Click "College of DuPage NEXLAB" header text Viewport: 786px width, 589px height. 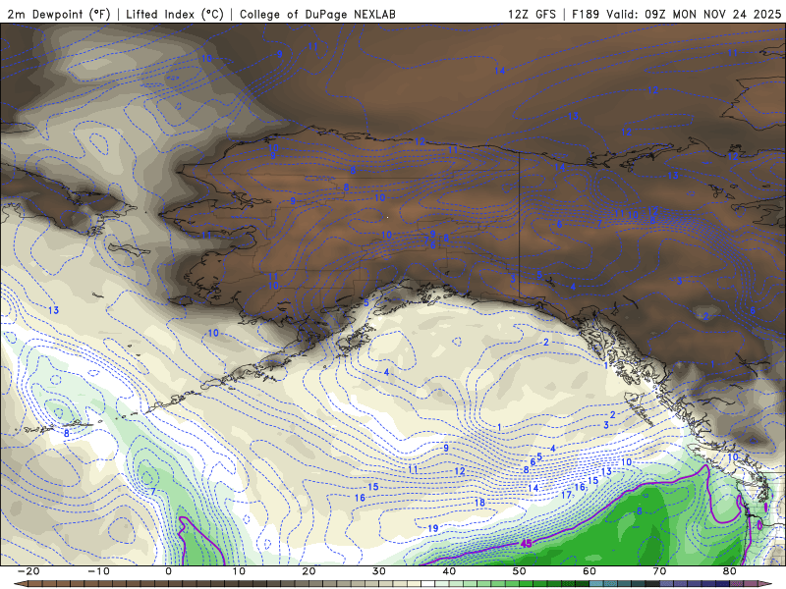(x=317, y=14)
